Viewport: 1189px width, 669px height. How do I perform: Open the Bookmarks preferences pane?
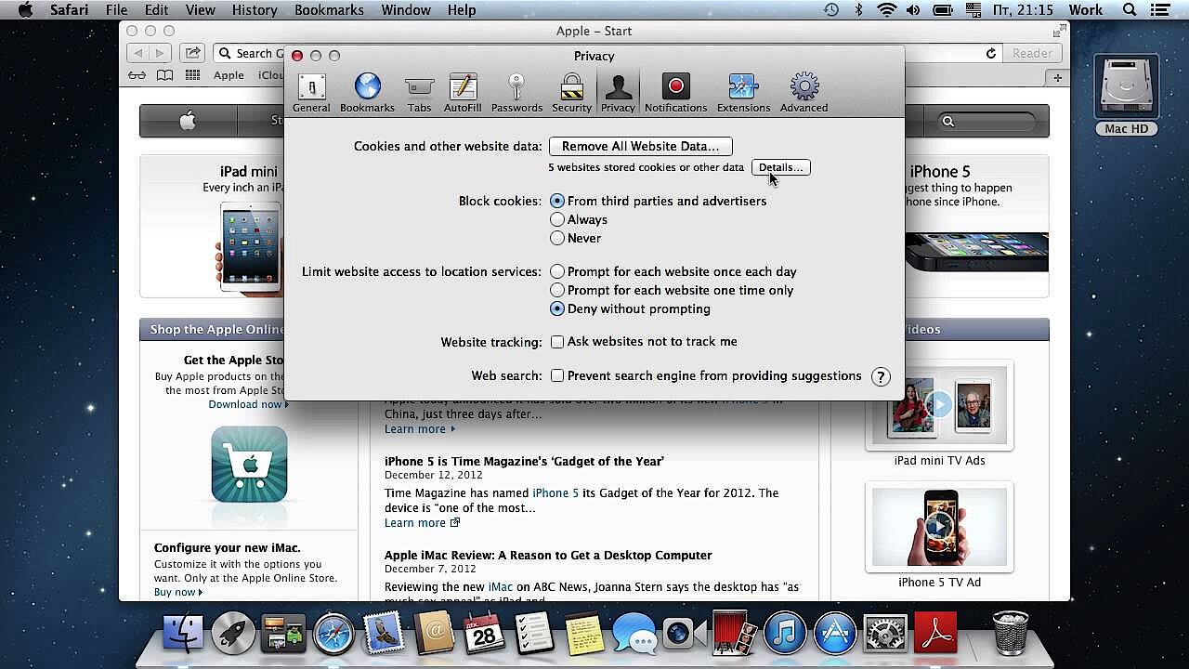click(367, 94)
